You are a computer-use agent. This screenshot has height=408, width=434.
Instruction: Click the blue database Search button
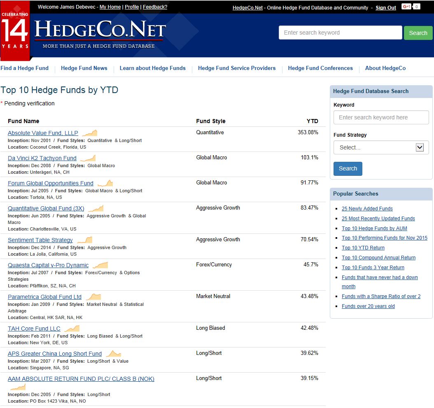coord(348,168)
